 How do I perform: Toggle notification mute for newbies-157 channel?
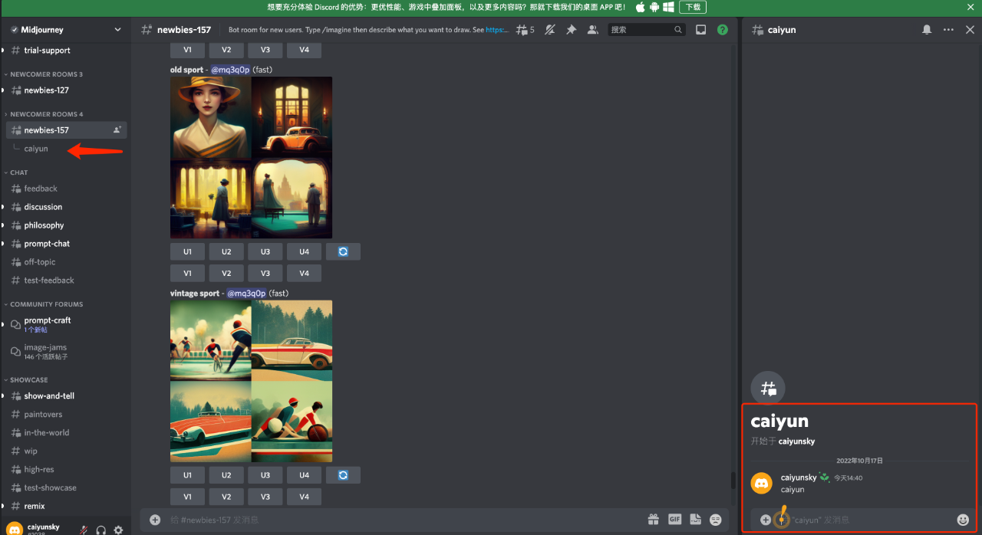[x=549, y=30]
